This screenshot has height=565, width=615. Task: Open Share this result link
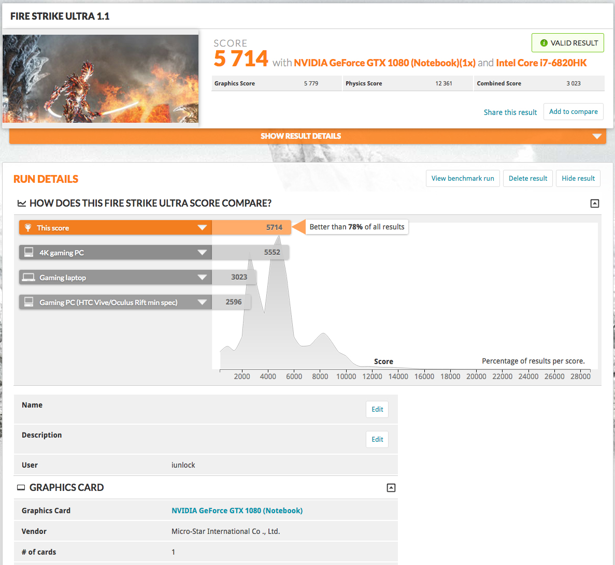pyautogui.click(x=510, y=112)
